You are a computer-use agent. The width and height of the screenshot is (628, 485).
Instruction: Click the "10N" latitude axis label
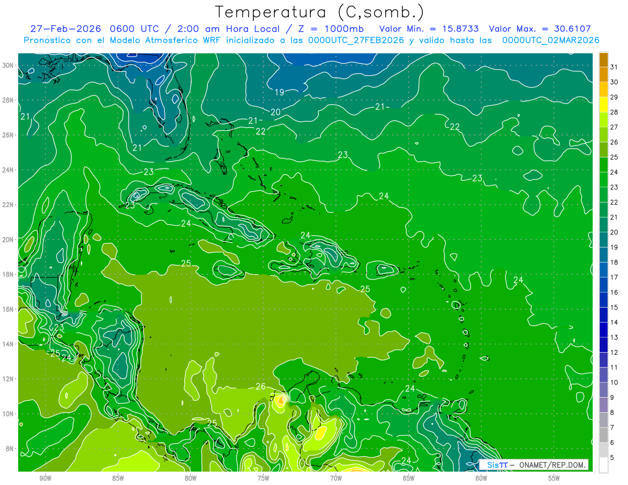8,414
